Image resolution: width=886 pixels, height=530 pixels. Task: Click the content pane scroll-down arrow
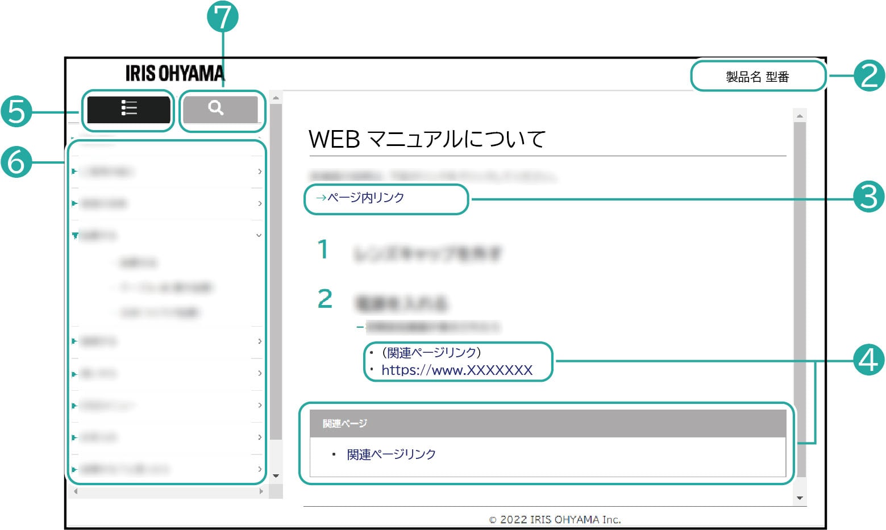click(x=800, y=498)
